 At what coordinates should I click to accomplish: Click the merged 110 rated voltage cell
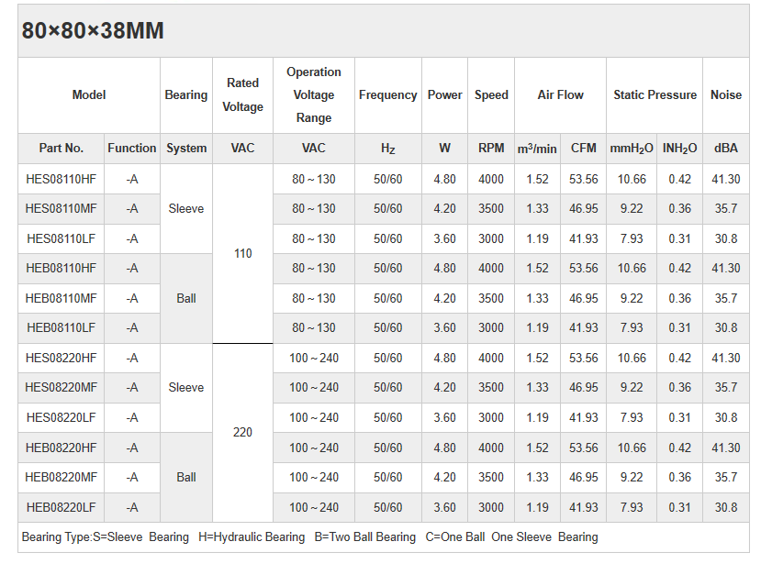242,253
